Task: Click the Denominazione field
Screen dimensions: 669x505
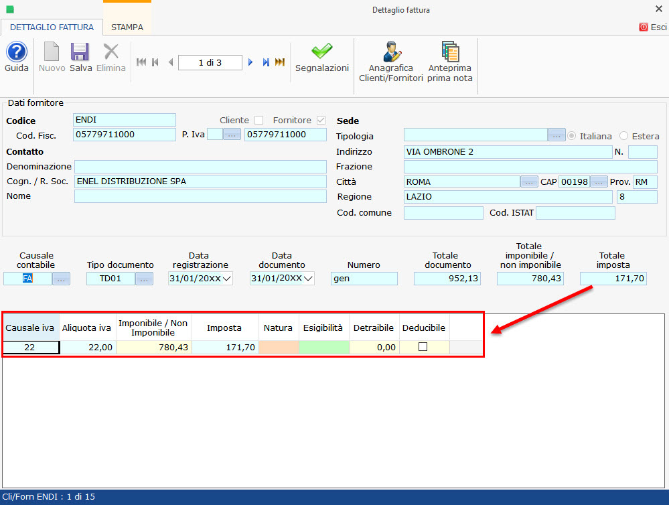Action: (x=200, y=167)
